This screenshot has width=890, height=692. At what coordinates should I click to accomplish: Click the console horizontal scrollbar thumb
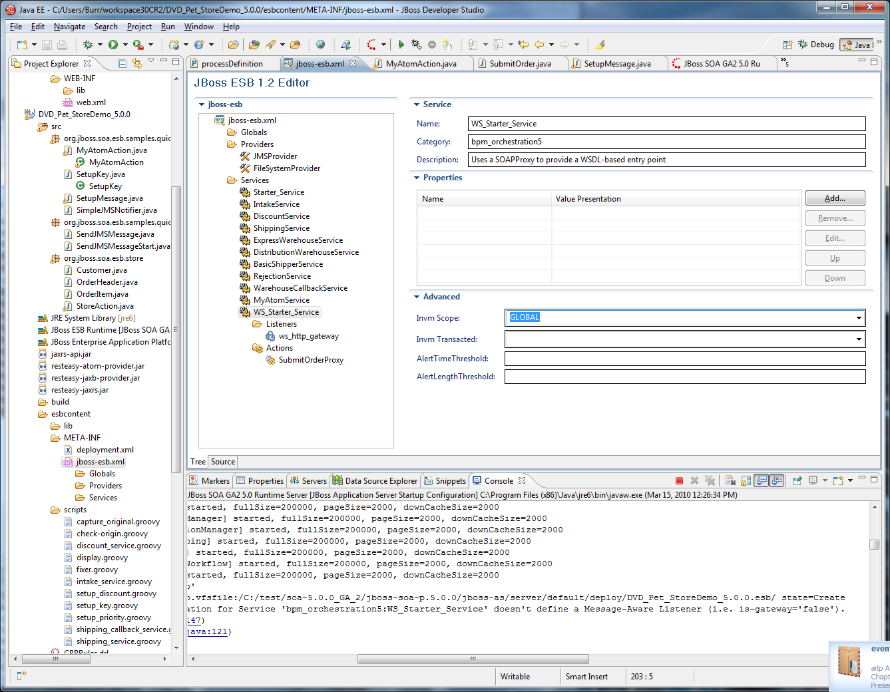point(473,659)
